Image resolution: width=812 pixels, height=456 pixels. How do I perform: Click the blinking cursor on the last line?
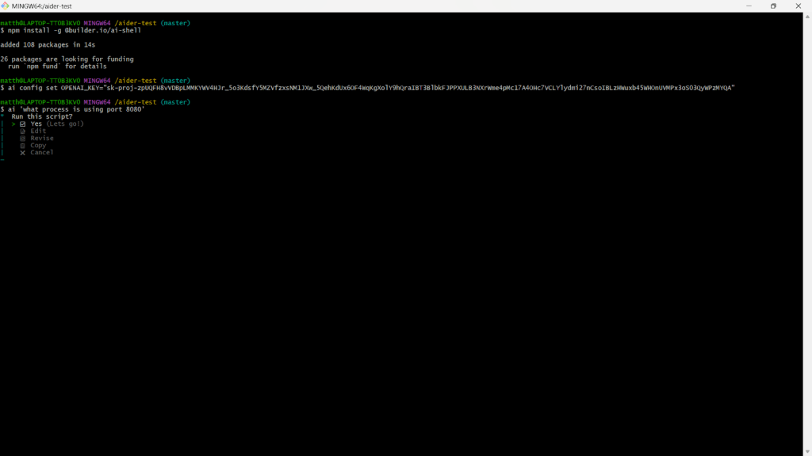(3, 161)
